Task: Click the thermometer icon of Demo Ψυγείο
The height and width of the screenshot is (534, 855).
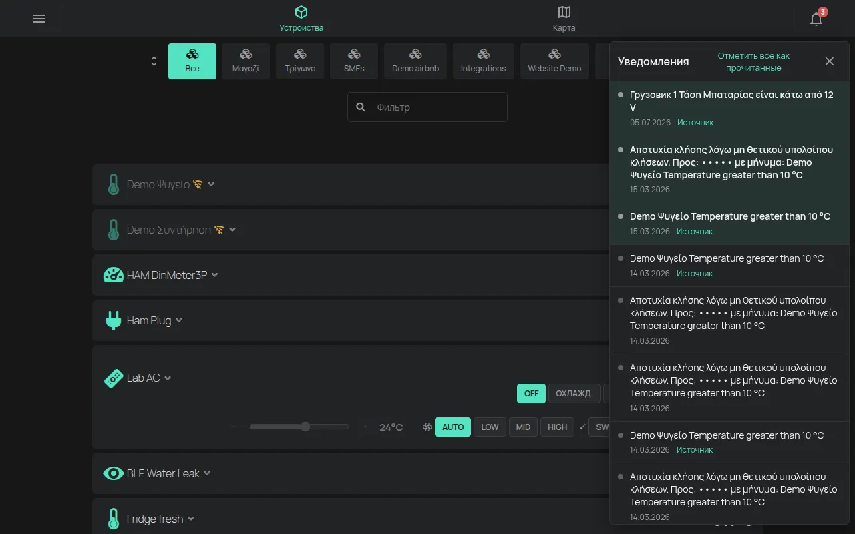Action: pyautogui.click(x=114, y=184)
